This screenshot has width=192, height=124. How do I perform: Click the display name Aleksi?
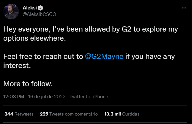click(x=30, y=8)
